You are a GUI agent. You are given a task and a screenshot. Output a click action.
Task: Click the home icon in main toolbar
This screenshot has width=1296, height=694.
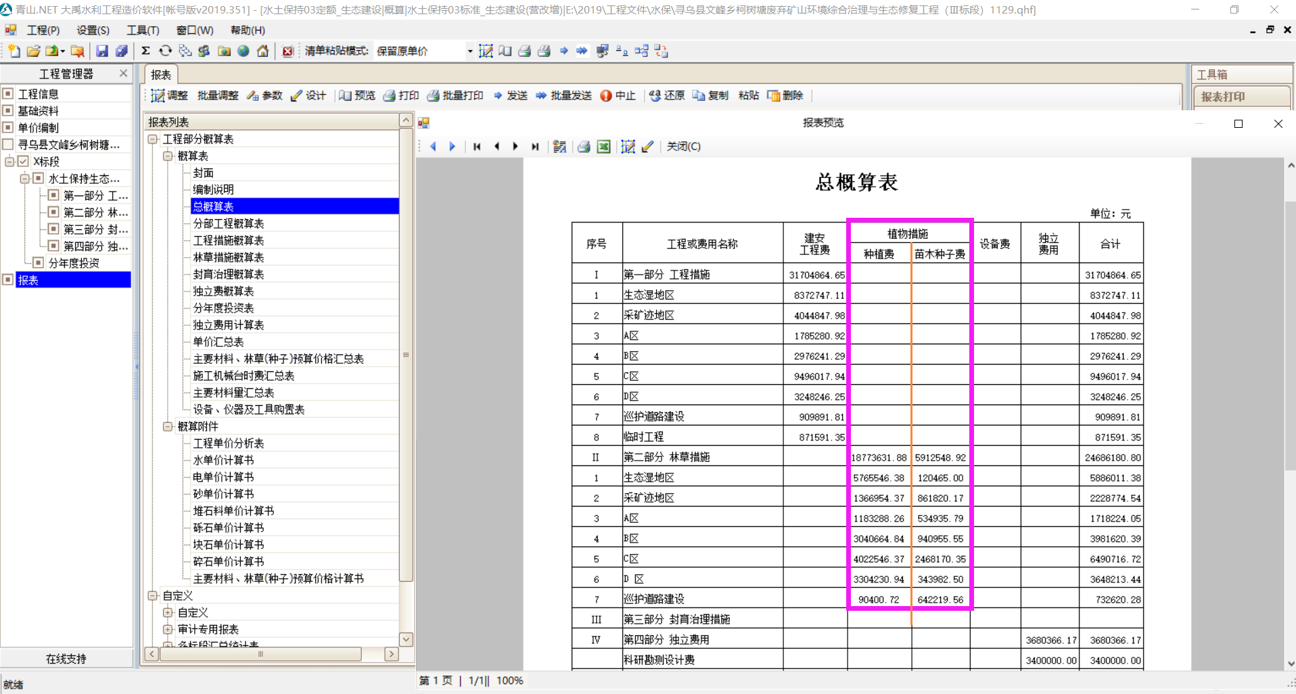pyautogui.click(x=263, y=51)
